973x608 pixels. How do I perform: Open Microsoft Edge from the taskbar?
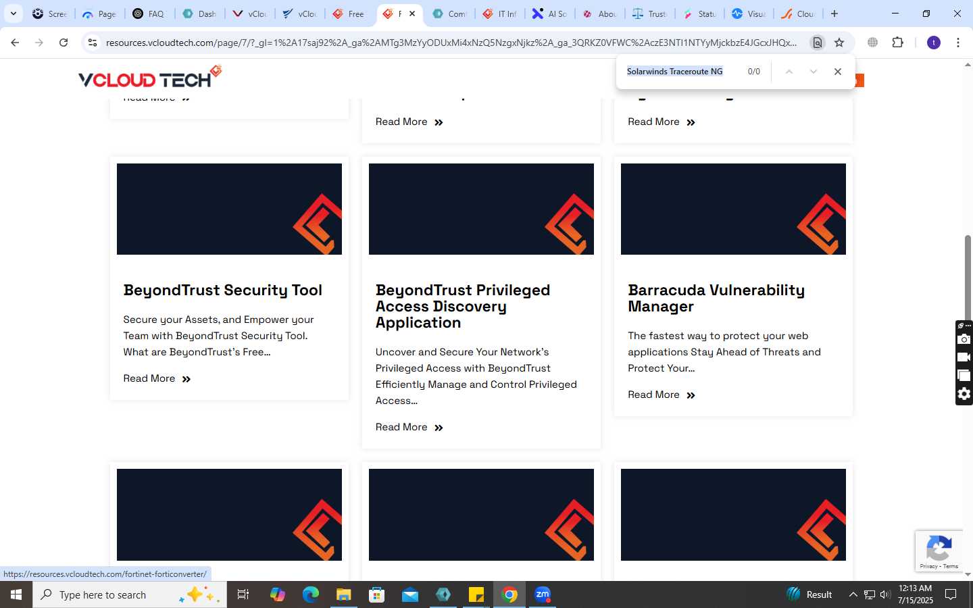point(311,594)
